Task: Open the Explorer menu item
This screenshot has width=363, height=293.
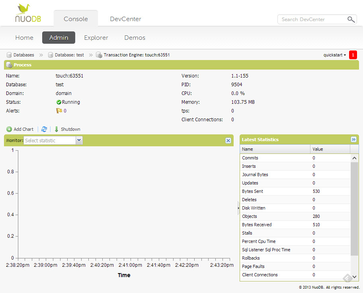Action: [96, 38]
